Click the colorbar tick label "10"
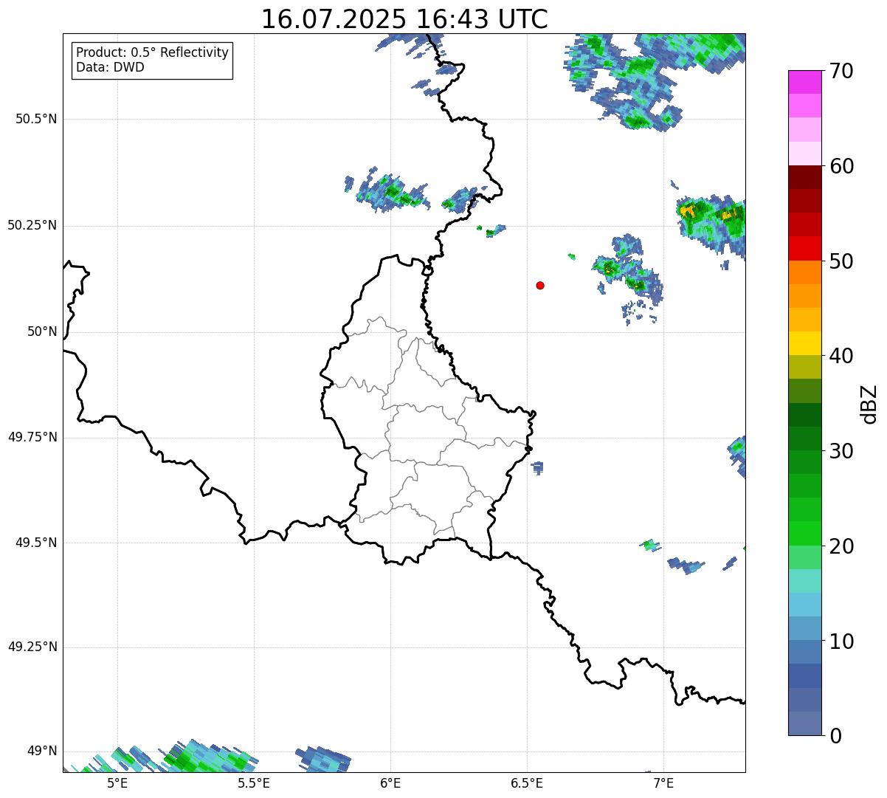The image size is (887, 798). [x=841, y=642]
